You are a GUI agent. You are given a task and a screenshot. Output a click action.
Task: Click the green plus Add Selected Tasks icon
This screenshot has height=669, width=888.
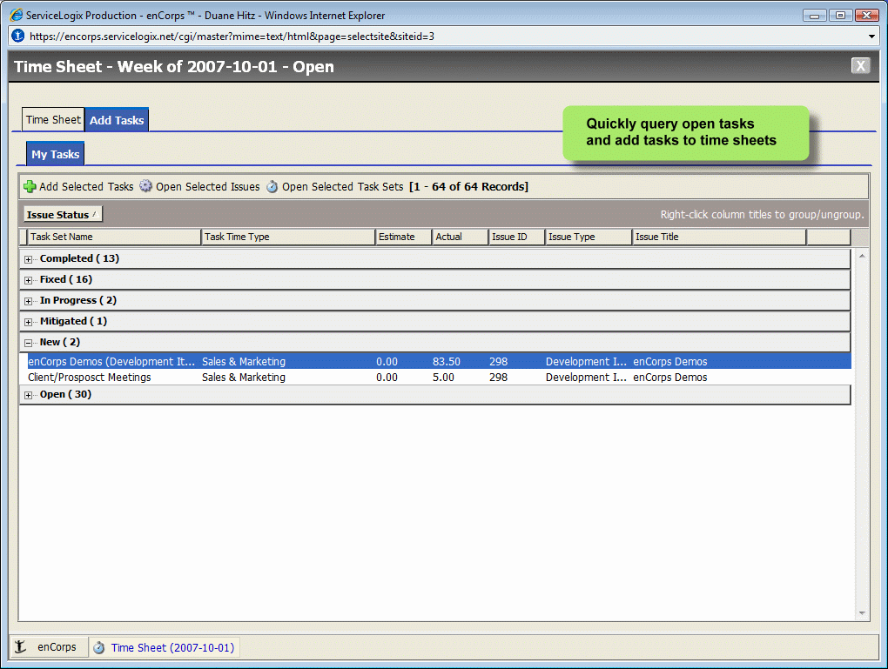coord(30,186)
